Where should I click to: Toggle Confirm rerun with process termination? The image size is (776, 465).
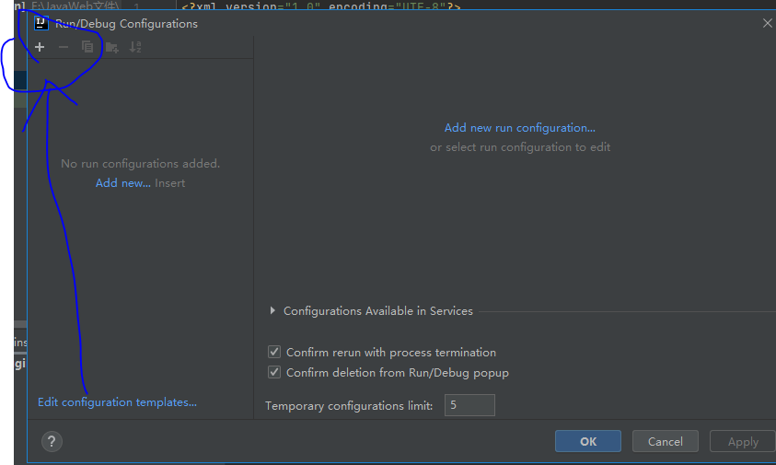point(274,352)
